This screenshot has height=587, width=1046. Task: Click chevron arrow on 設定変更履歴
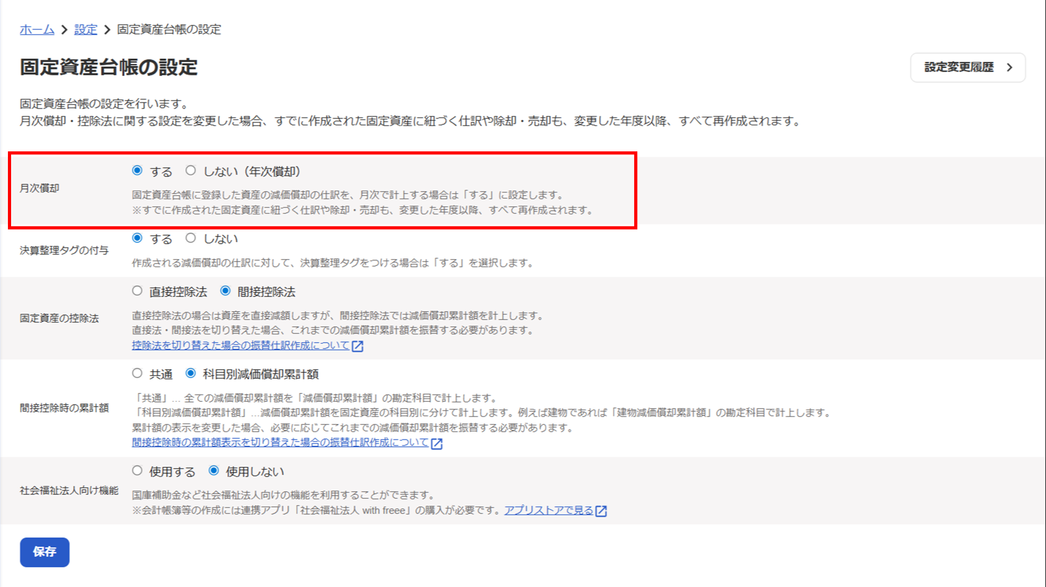[1010, 68]
